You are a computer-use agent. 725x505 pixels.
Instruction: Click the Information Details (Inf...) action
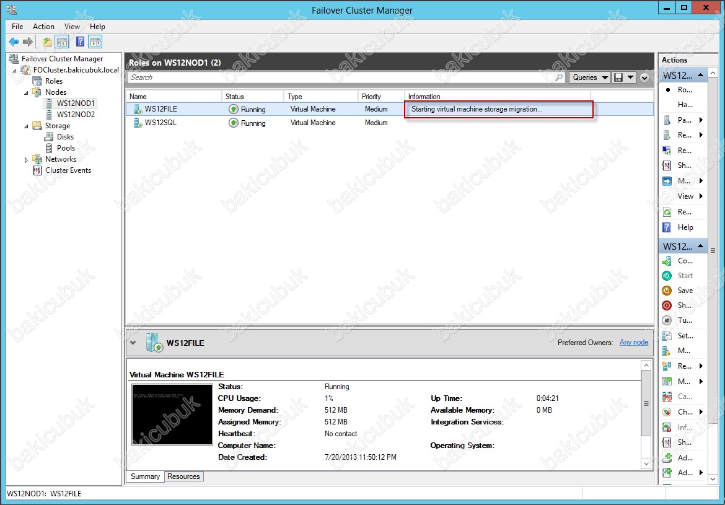[x=685, y=427]
